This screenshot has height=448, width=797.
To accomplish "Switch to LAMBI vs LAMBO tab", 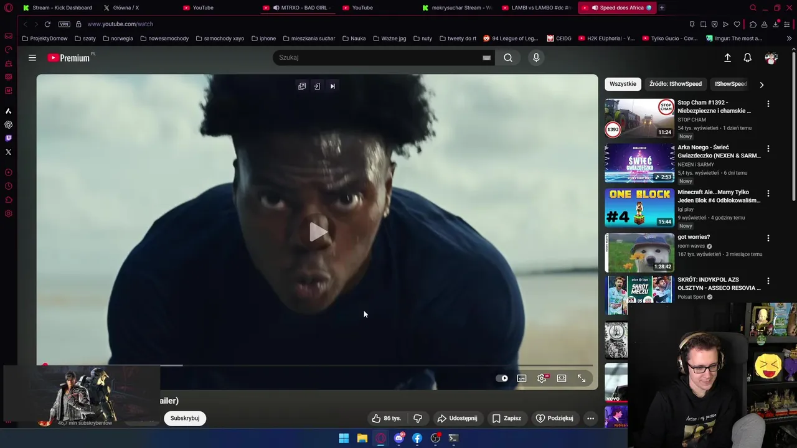I will pos(537,7).
